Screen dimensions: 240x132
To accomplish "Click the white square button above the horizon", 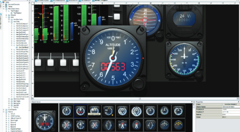I will 117,16.
